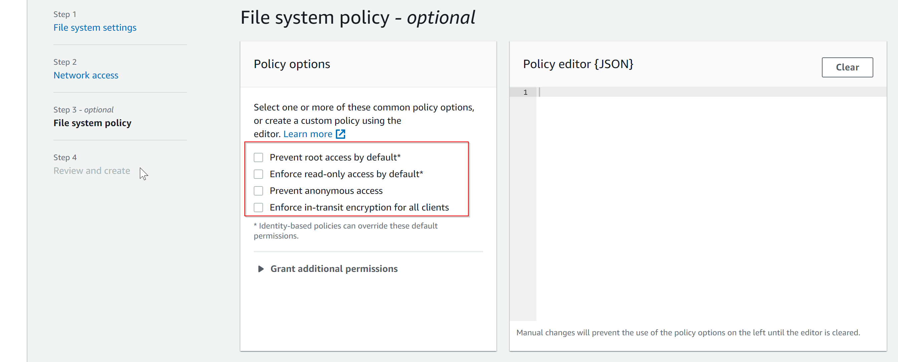Screen dimensions: 898x362
Task: Click Step 2 Network access navigation item
Action: pos(86,75)
